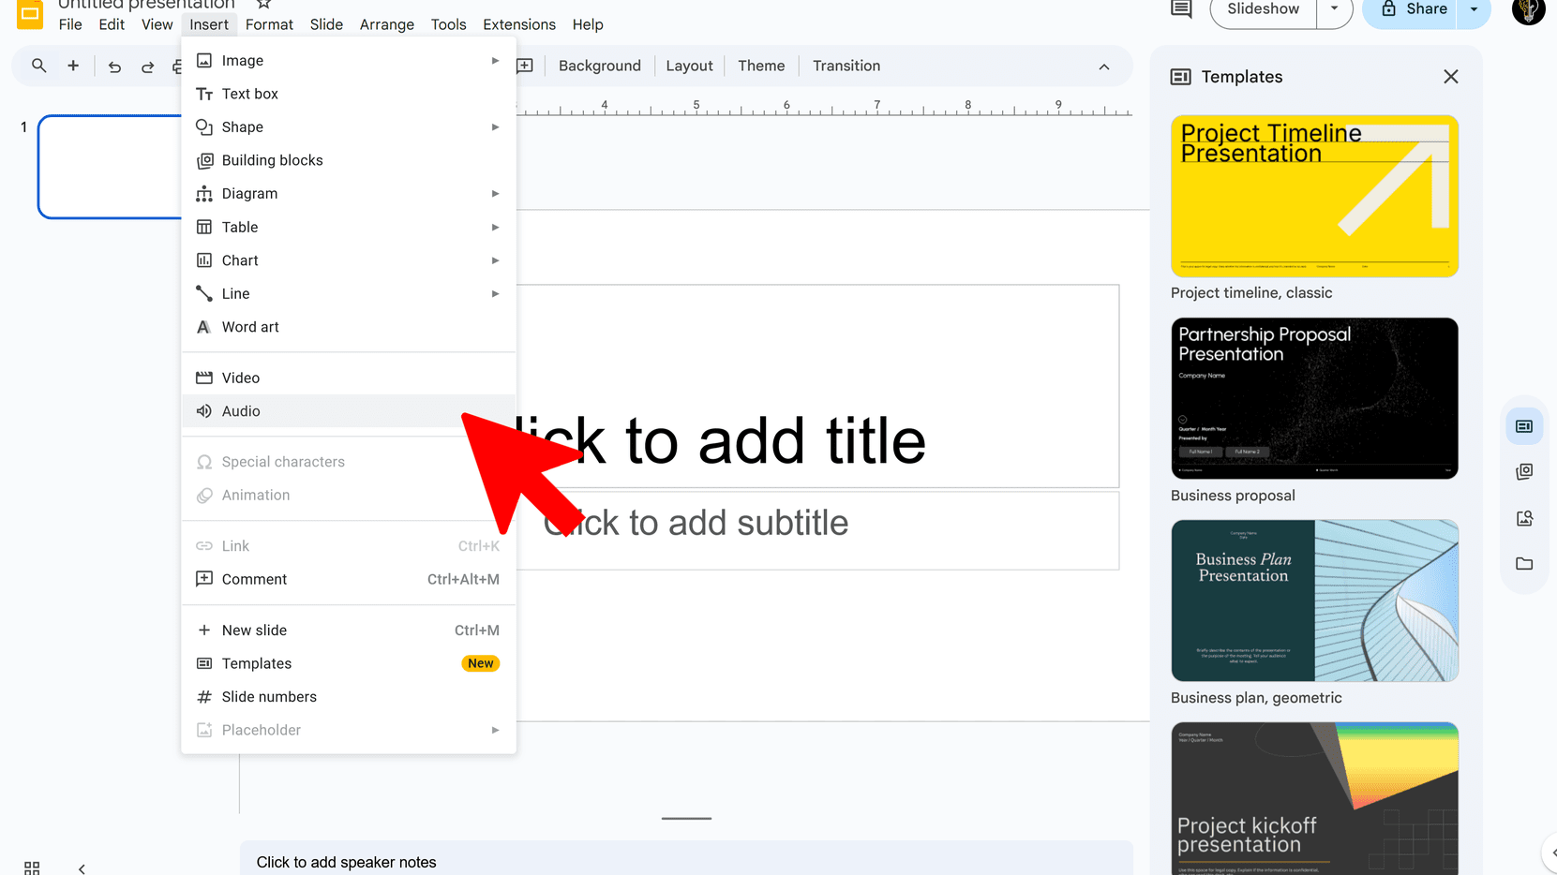Insert a Video from the menu
This screenshot has width=1557, height=875.
(348, 378)
